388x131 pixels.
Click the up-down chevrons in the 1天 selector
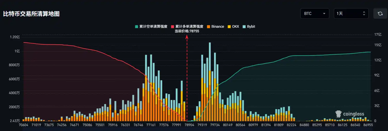[364, 14]
